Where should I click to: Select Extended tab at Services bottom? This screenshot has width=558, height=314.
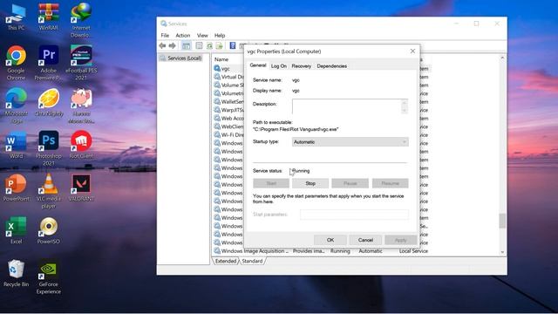coord(226,261)
